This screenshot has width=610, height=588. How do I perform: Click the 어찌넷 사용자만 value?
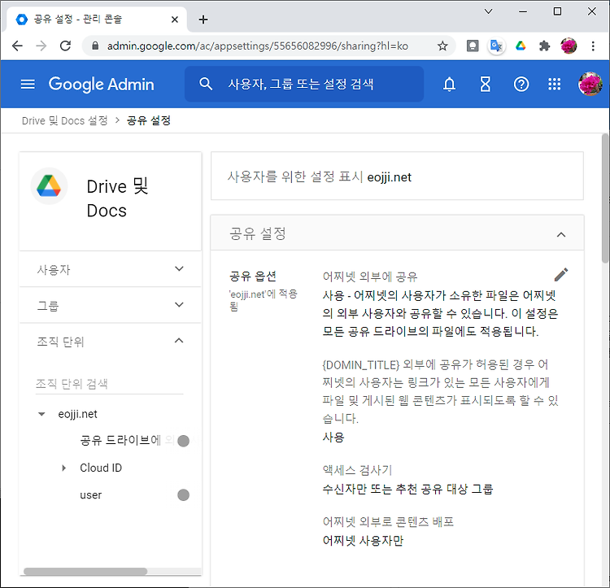(363, 541)
